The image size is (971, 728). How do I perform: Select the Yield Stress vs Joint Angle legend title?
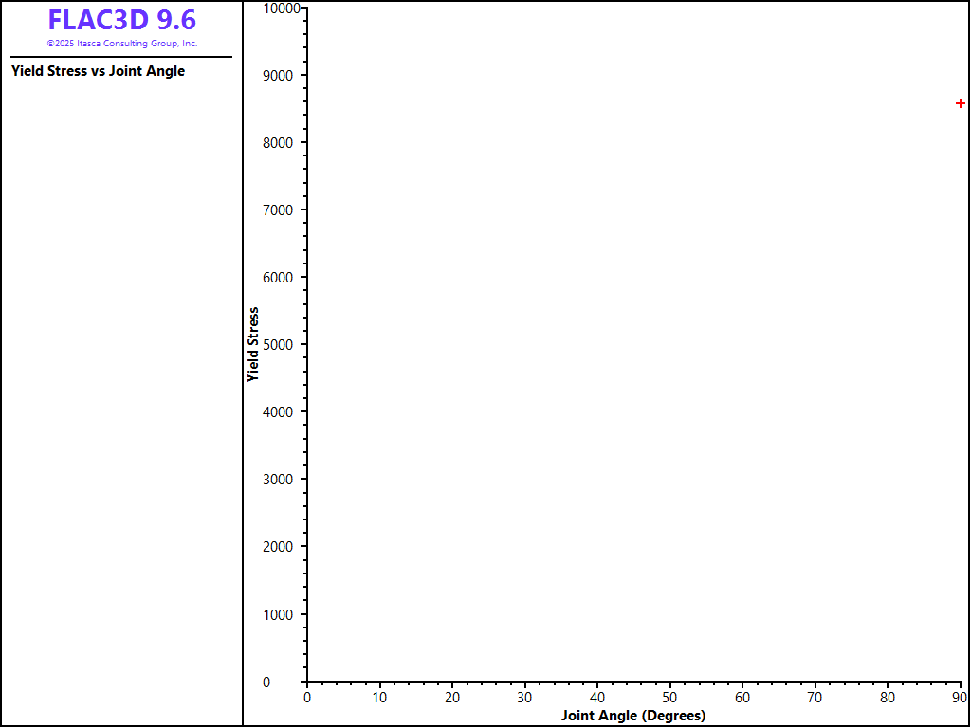(x=98, y=71)
